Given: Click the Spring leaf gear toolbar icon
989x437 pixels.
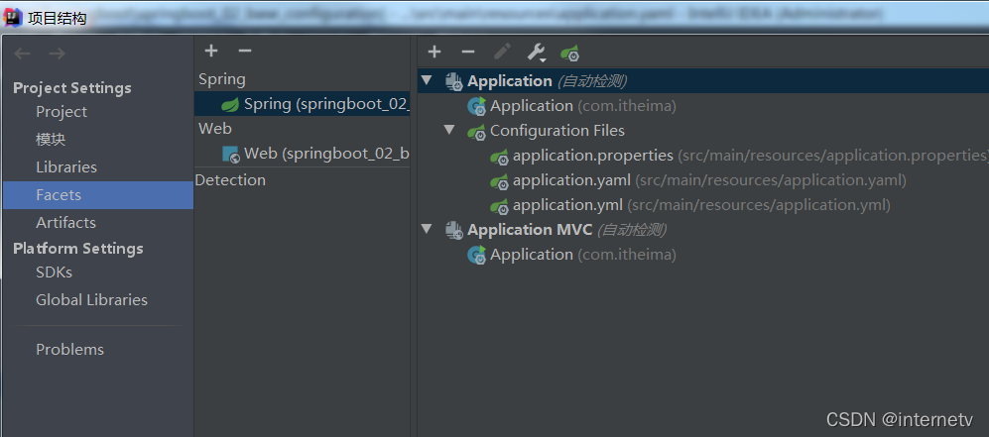Looking at the screenshot, I should (570, 53).
